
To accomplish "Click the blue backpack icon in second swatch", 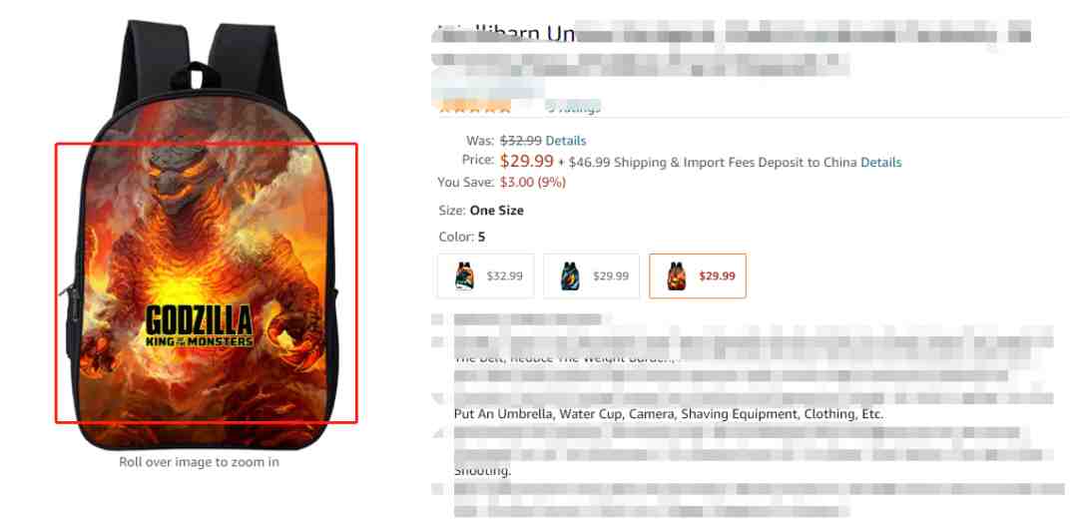I will coord(570,275).
